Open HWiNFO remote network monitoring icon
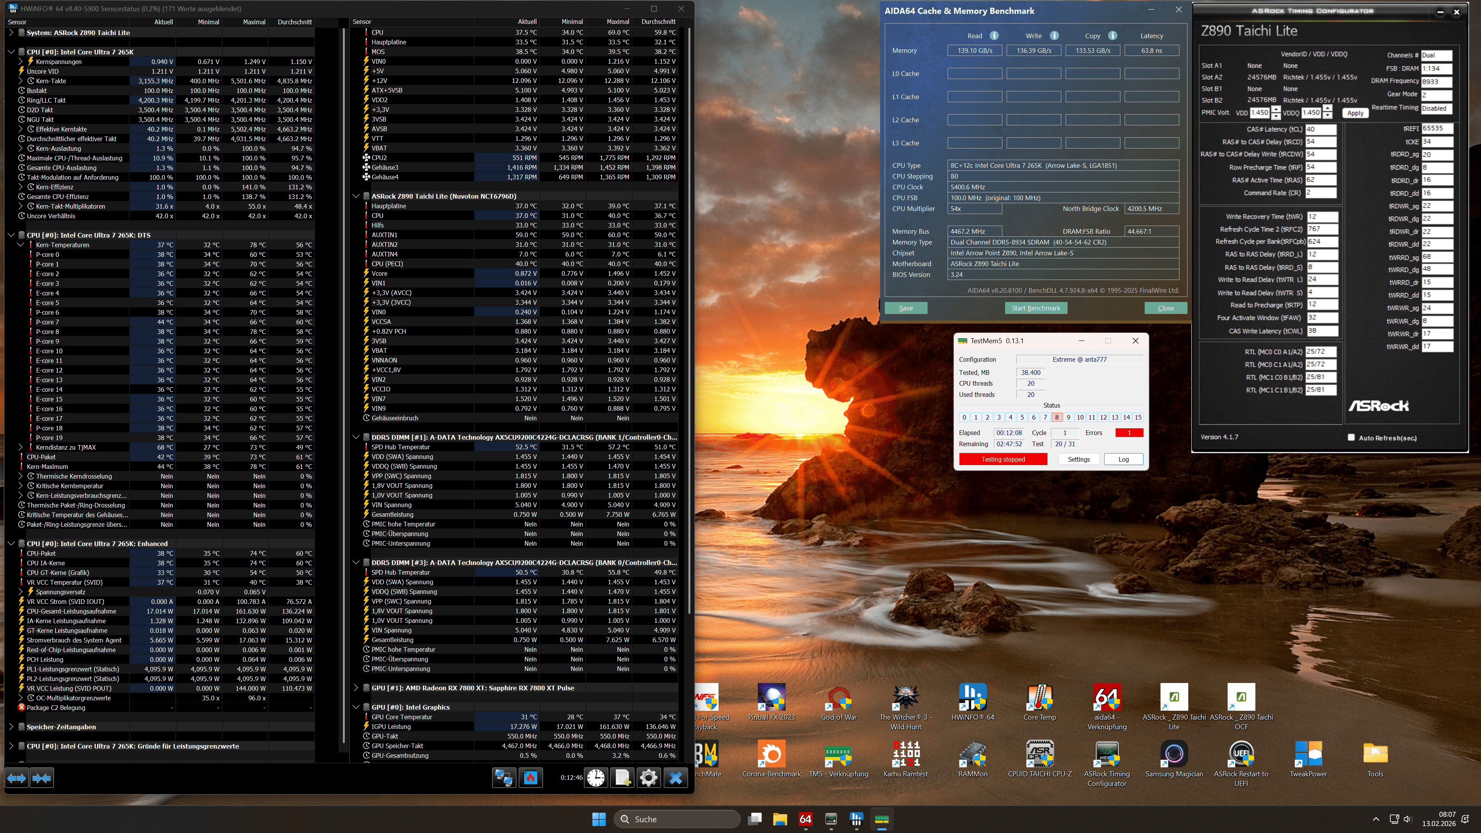 click(x=504, y=778)
